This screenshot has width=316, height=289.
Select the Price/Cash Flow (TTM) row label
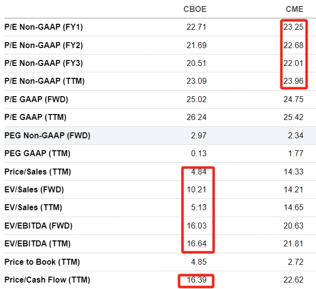47,280
